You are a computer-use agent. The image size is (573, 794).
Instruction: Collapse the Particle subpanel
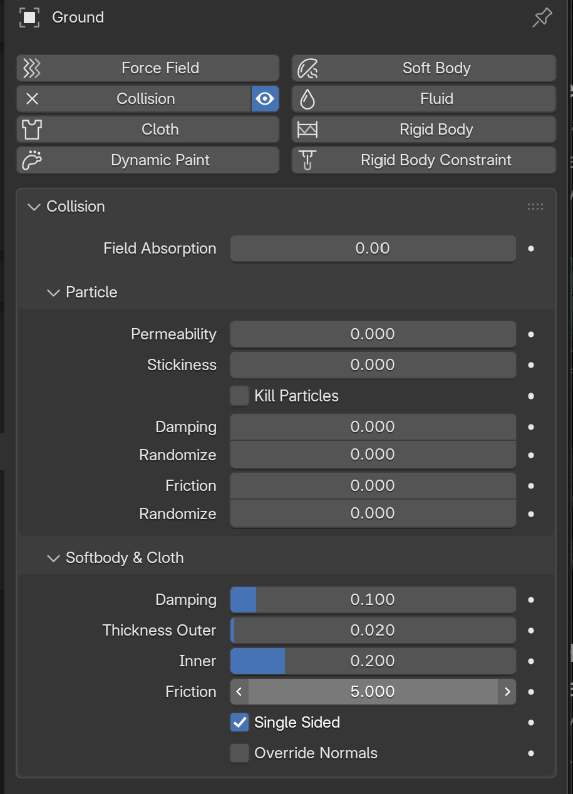click(x=53, y=292)
